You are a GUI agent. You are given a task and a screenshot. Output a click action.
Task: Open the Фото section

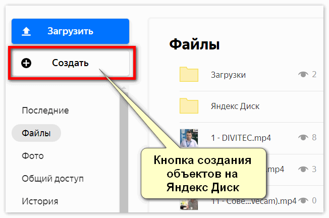pos(33,156)
